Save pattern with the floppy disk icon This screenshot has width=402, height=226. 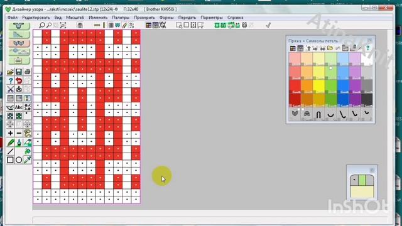pyautogui.click(x=19, y=72)
